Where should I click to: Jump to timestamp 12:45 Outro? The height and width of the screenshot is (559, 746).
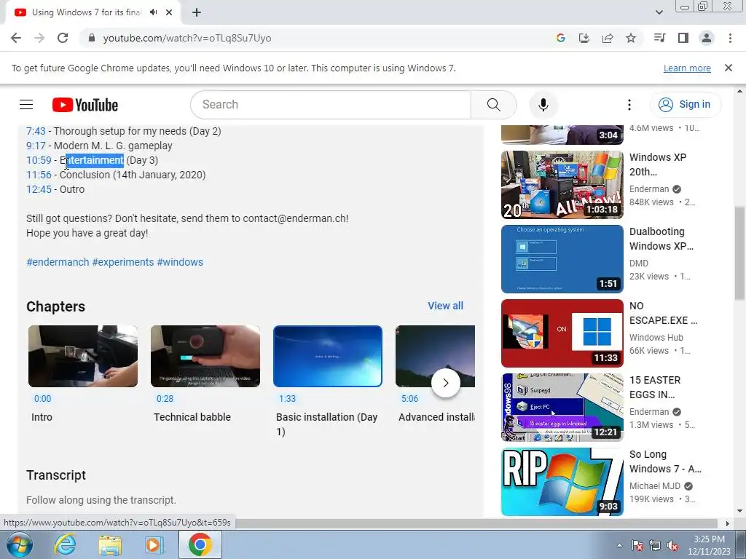(39, 190)
